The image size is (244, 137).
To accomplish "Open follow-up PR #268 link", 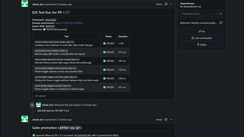I will (60, 135).
